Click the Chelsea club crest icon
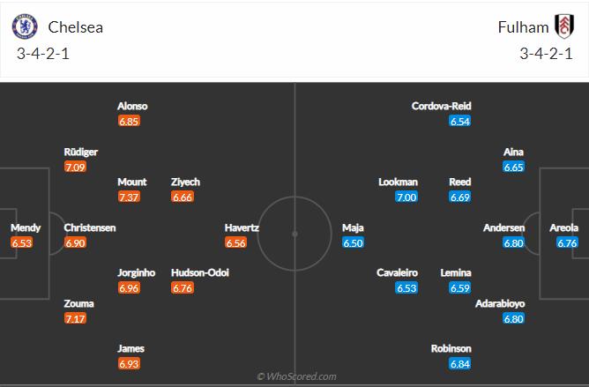 25,26
